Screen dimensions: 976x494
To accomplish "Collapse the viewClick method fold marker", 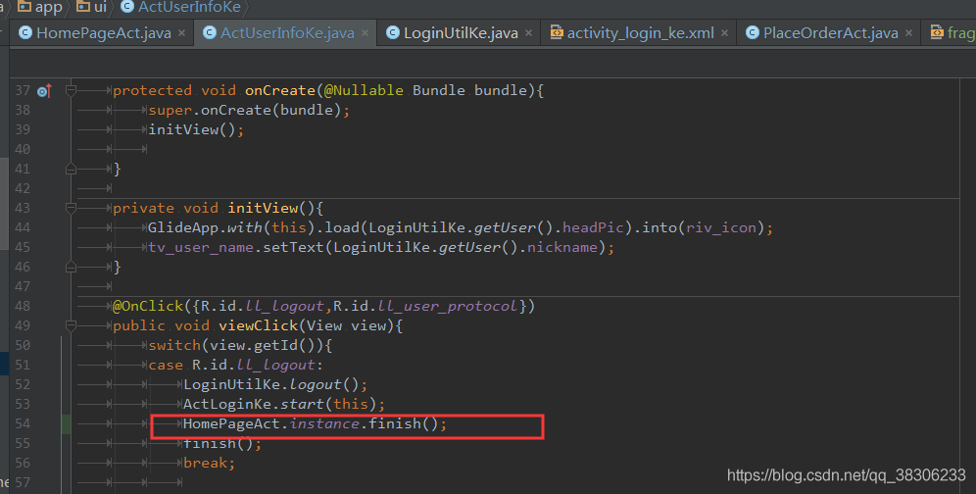I will [71, 325].
